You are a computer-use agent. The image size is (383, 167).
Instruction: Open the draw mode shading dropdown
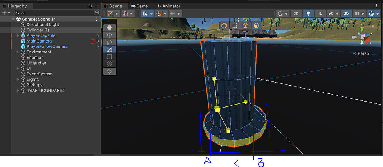287,13
